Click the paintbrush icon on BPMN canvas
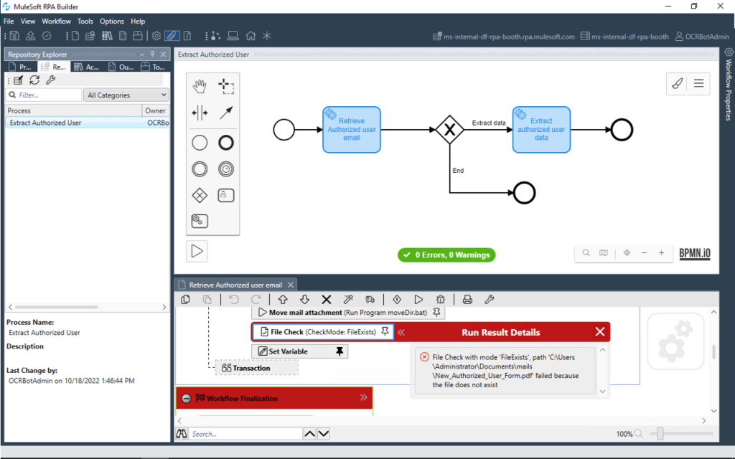 [678, 84]
